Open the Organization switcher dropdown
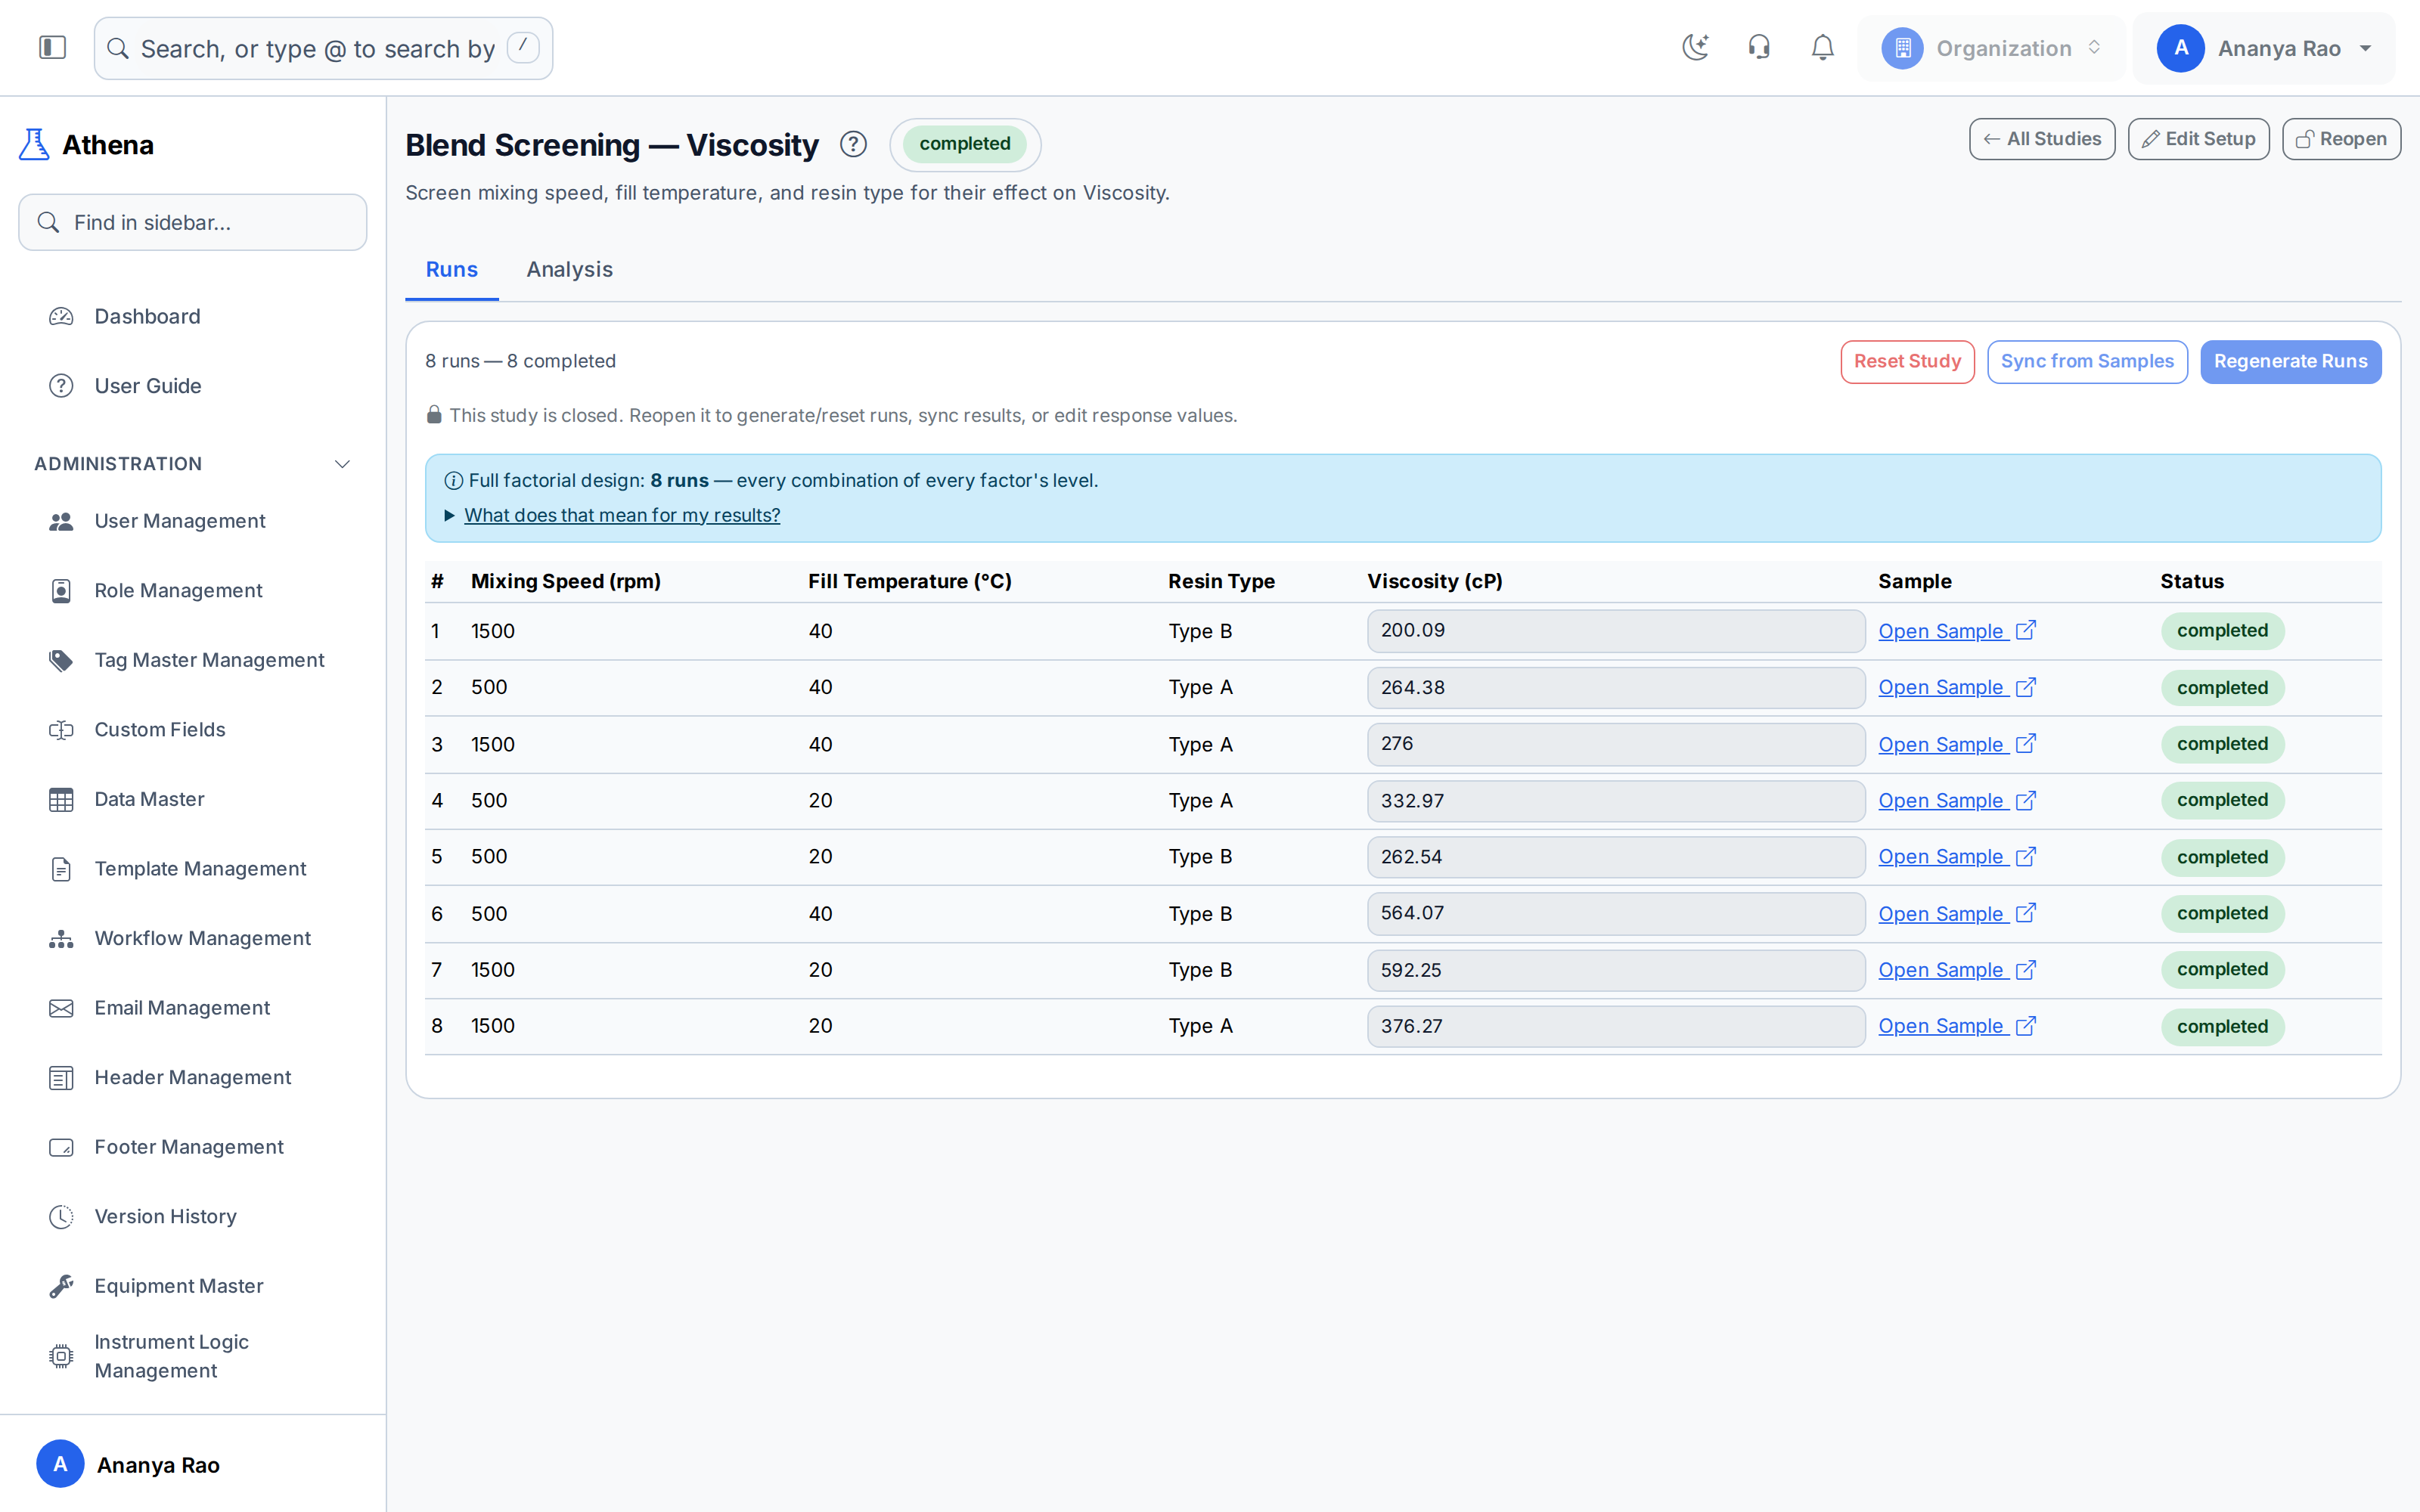 pos(1991,48)
